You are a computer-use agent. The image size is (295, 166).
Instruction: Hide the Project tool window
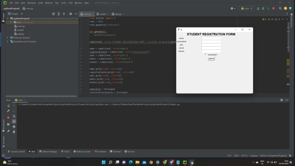click(76, 14)
